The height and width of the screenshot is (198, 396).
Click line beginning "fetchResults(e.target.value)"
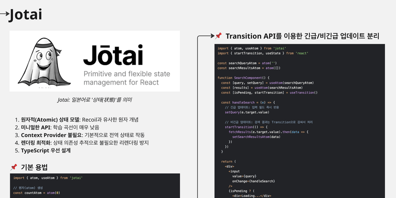(x=269, y=132)
